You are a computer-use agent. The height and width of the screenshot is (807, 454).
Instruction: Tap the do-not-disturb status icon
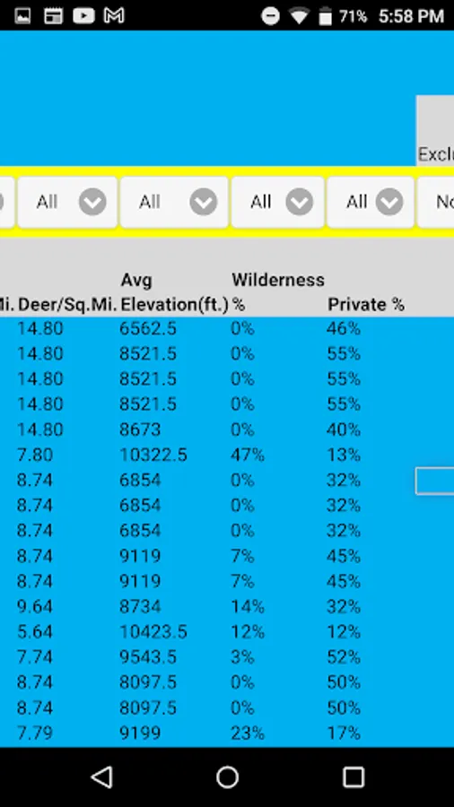(270, 16)
